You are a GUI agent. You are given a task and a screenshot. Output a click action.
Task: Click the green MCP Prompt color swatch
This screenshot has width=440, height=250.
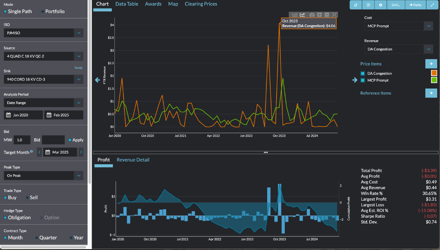click(x=434, y=80)
